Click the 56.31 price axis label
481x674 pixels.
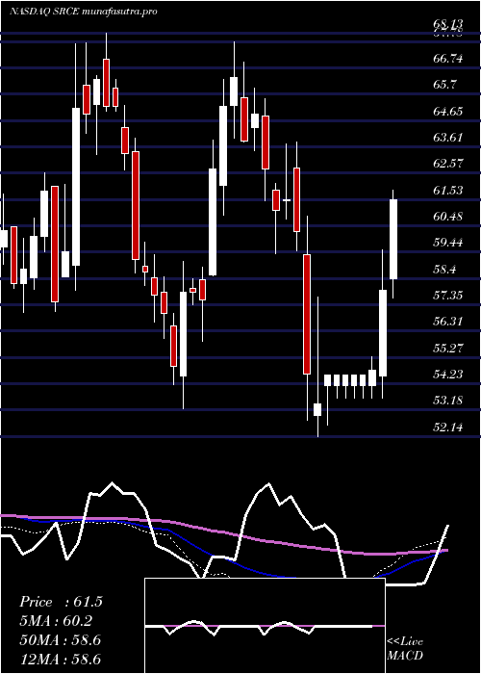tap(448, 322)
